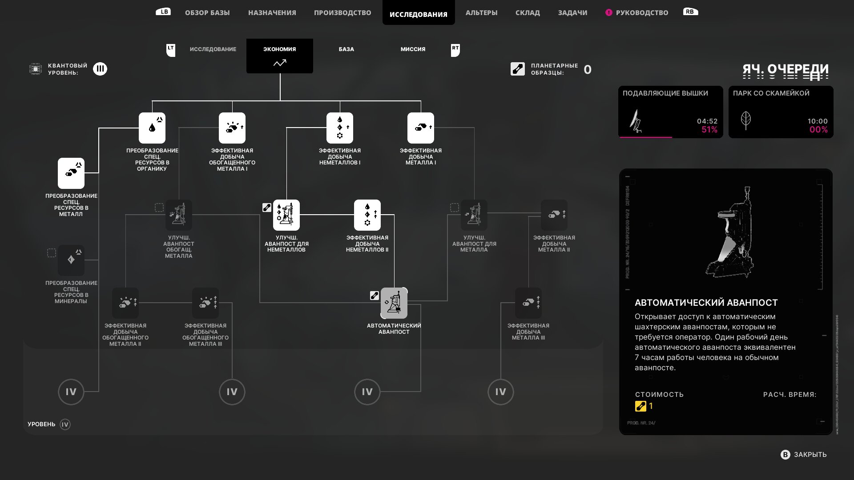Expand rightmost level IV circle node

coord(500,392)
